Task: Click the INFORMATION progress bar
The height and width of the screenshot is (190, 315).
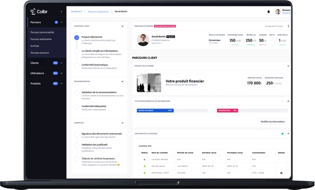Action: pos(252,110)
